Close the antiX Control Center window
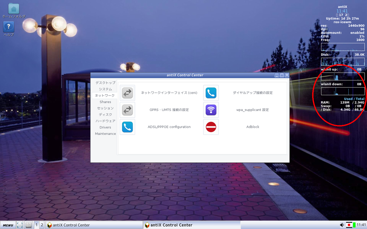 [x=287, y=75]
